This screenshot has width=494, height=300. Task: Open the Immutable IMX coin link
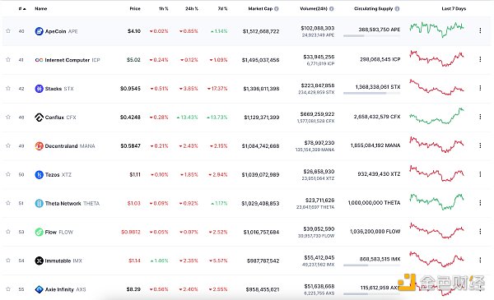63,261
